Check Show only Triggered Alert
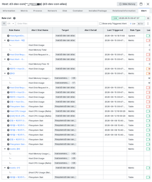 point(101,23)
